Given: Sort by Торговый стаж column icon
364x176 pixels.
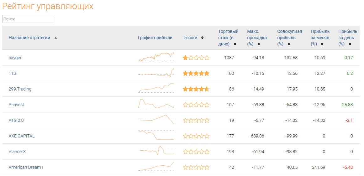Looking at the screenshot, I should pyautogui.click(x=235, y=44).
